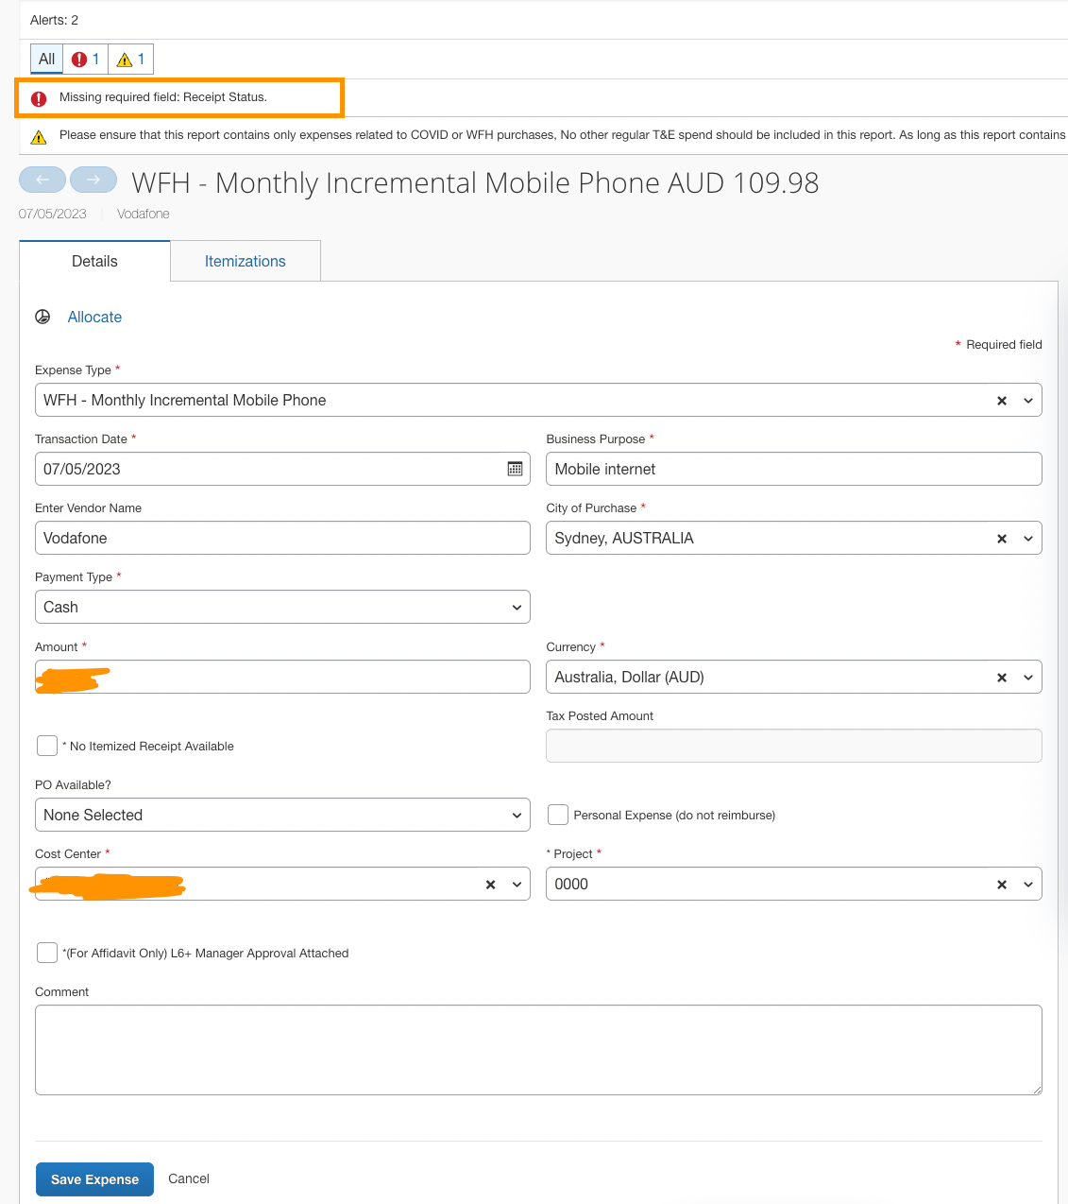Go to the previous expense arrow

[x=42, y=180]
